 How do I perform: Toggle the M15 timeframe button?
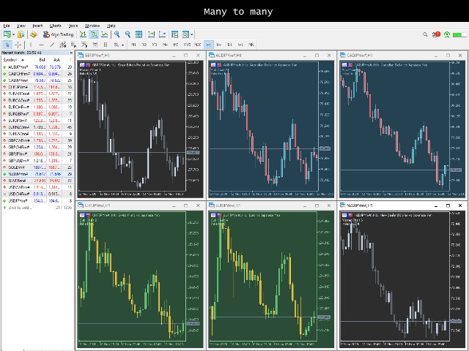tap(187, 45)
